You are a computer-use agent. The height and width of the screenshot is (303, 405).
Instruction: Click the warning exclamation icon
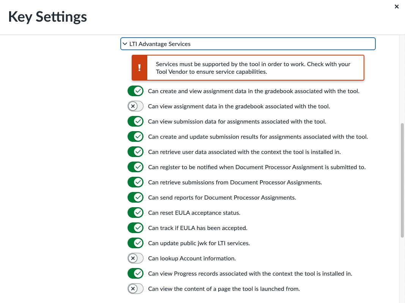tap(139, 68)
